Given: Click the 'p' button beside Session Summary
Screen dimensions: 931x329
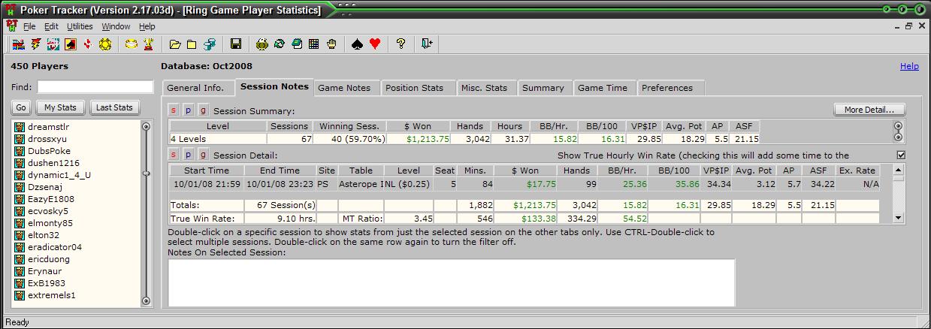Looking at the screenshot, I should [x=188, y=110].
